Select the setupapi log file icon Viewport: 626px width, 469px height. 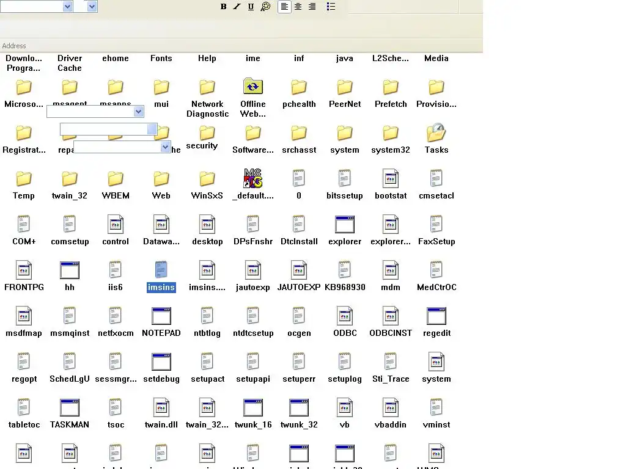[253, 362]
